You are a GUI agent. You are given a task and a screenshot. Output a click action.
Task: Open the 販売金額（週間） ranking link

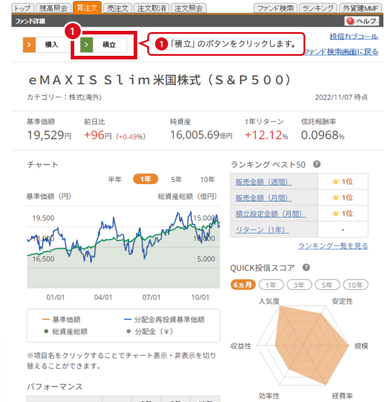pos(264,182)
